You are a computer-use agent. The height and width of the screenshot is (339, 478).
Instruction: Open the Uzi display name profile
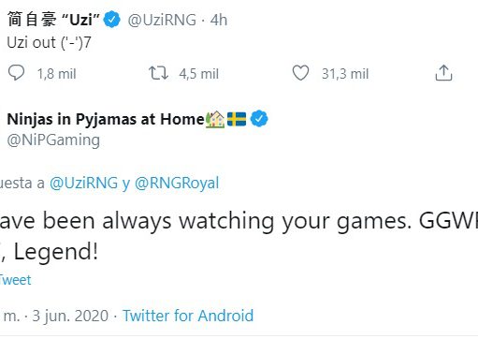pos(53,20)
